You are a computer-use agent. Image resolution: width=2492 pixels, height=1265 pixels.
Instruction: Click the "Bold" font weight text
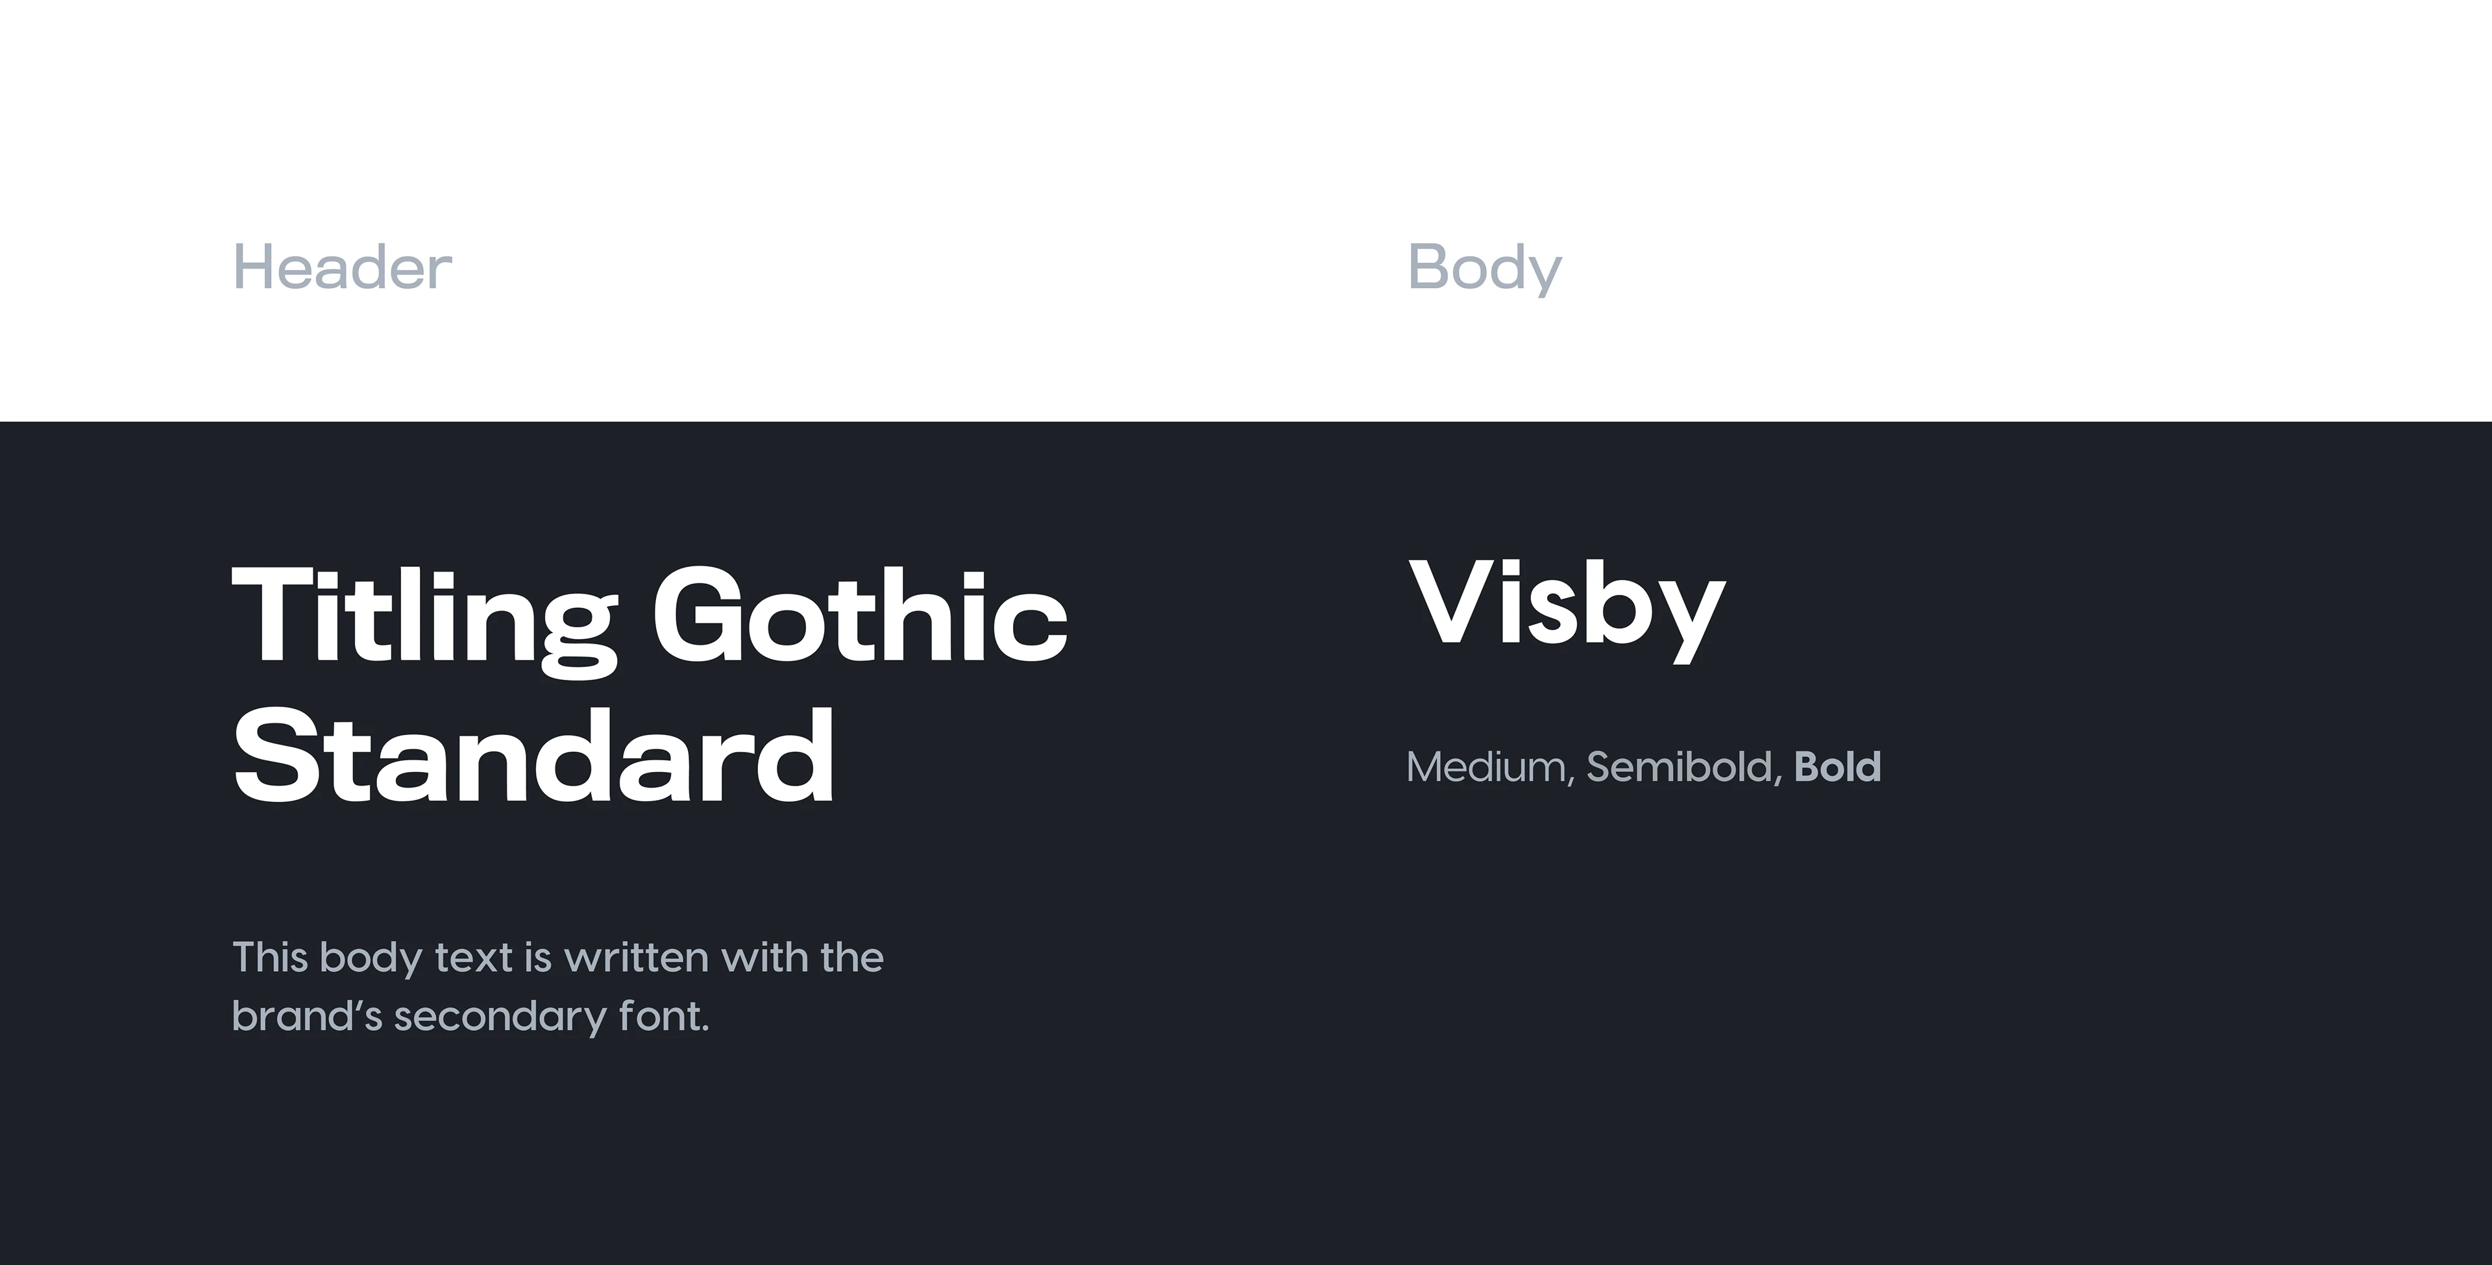pos(1837,767)
